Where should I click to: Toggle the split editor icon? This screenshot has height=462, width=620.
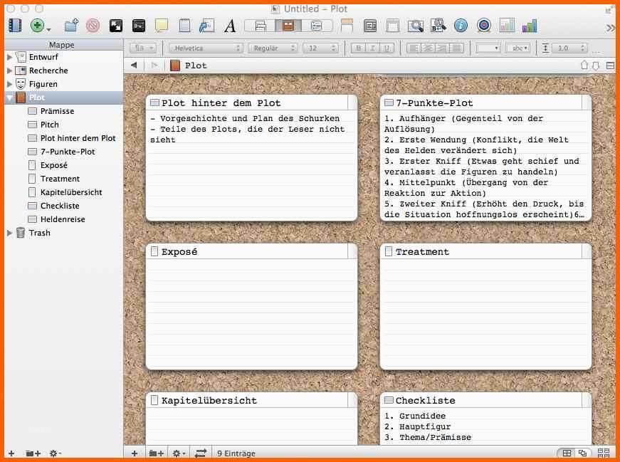point(611,65)
